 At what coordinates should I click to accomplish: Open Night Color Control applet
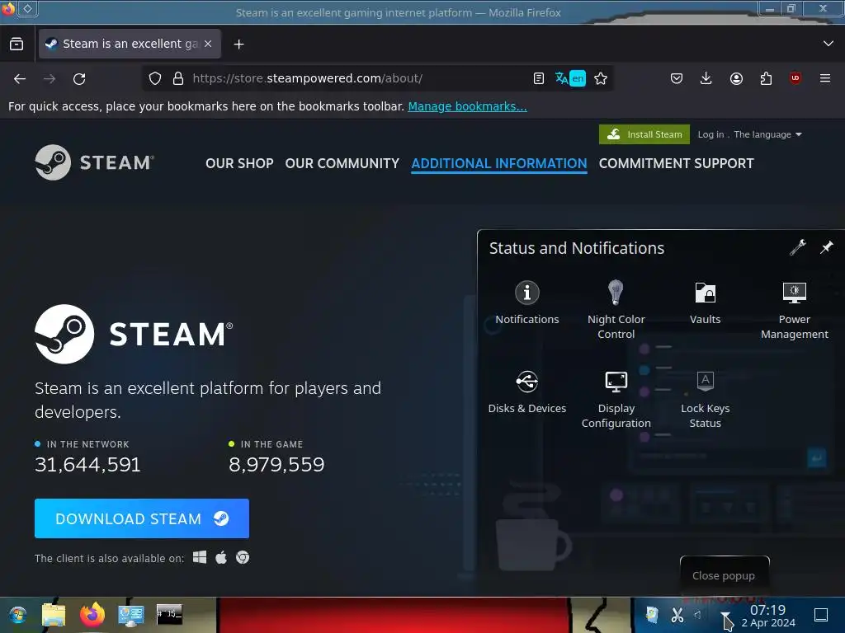click(x=616, y=310)
